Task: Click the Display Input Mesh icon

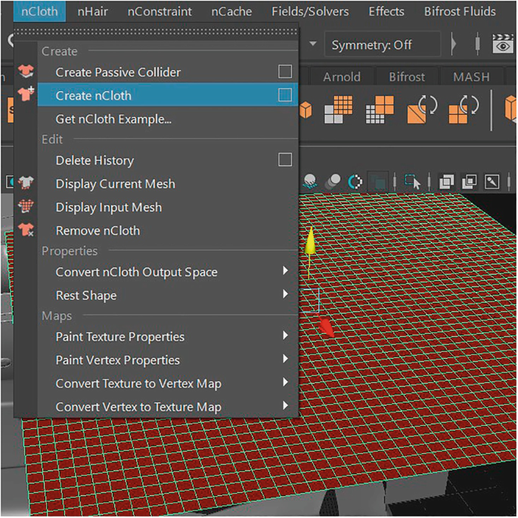Action: [x=26, y=207]
